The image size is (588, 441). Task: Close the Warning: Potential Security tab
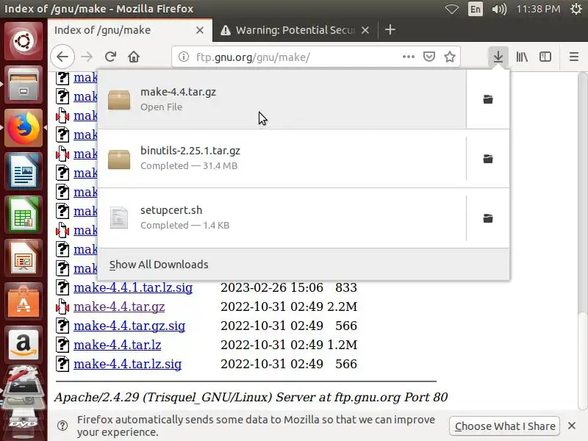pyautogui.click(x=365, y=30)
